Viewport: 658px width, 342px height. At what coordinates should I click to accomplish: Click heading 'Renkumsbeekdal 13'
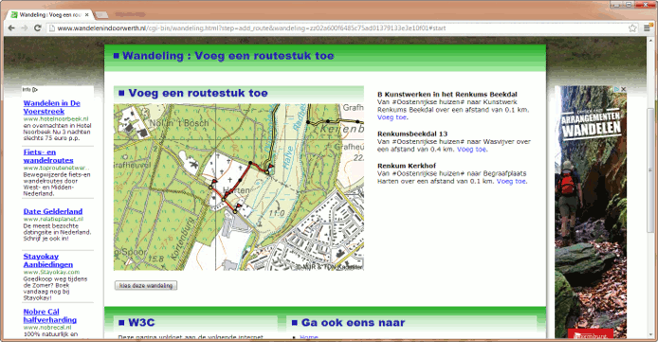412,134
